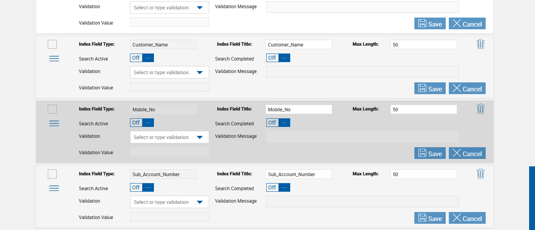This screenshot has height=230, width=535.
Task: Check the Sub_Account_Number row checkbox
Action: (52, 174)
